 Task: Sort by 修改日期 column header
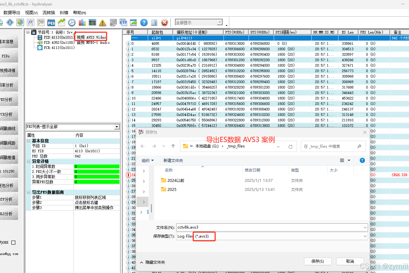tap(266, 170)
